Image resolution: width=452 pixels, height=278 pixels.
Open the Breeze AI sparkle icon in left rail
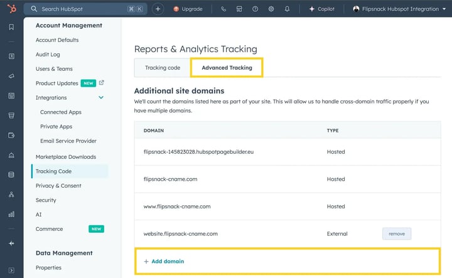pos(11,243)
